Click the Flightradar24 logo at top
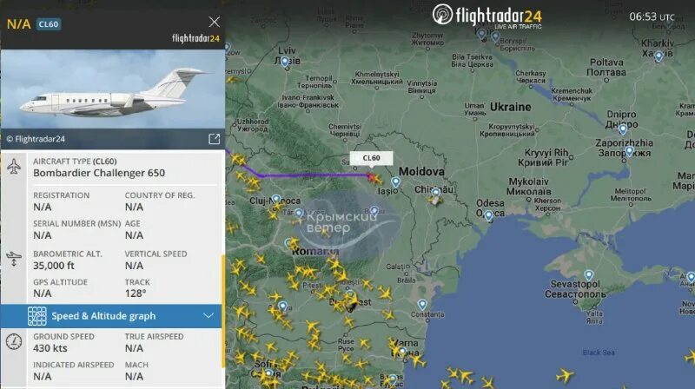The height and width of the screenshot is (389, 695). (486, 16)
